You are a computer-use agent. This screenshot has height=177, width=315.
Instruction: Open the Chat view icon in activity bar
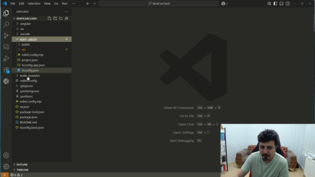6,47
